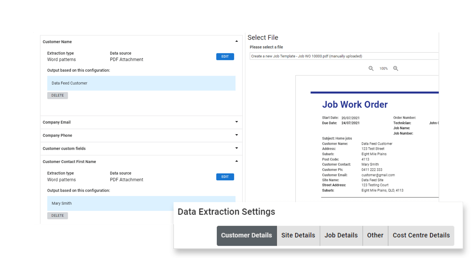Collapse the Customer Name section

pos(236,41)
